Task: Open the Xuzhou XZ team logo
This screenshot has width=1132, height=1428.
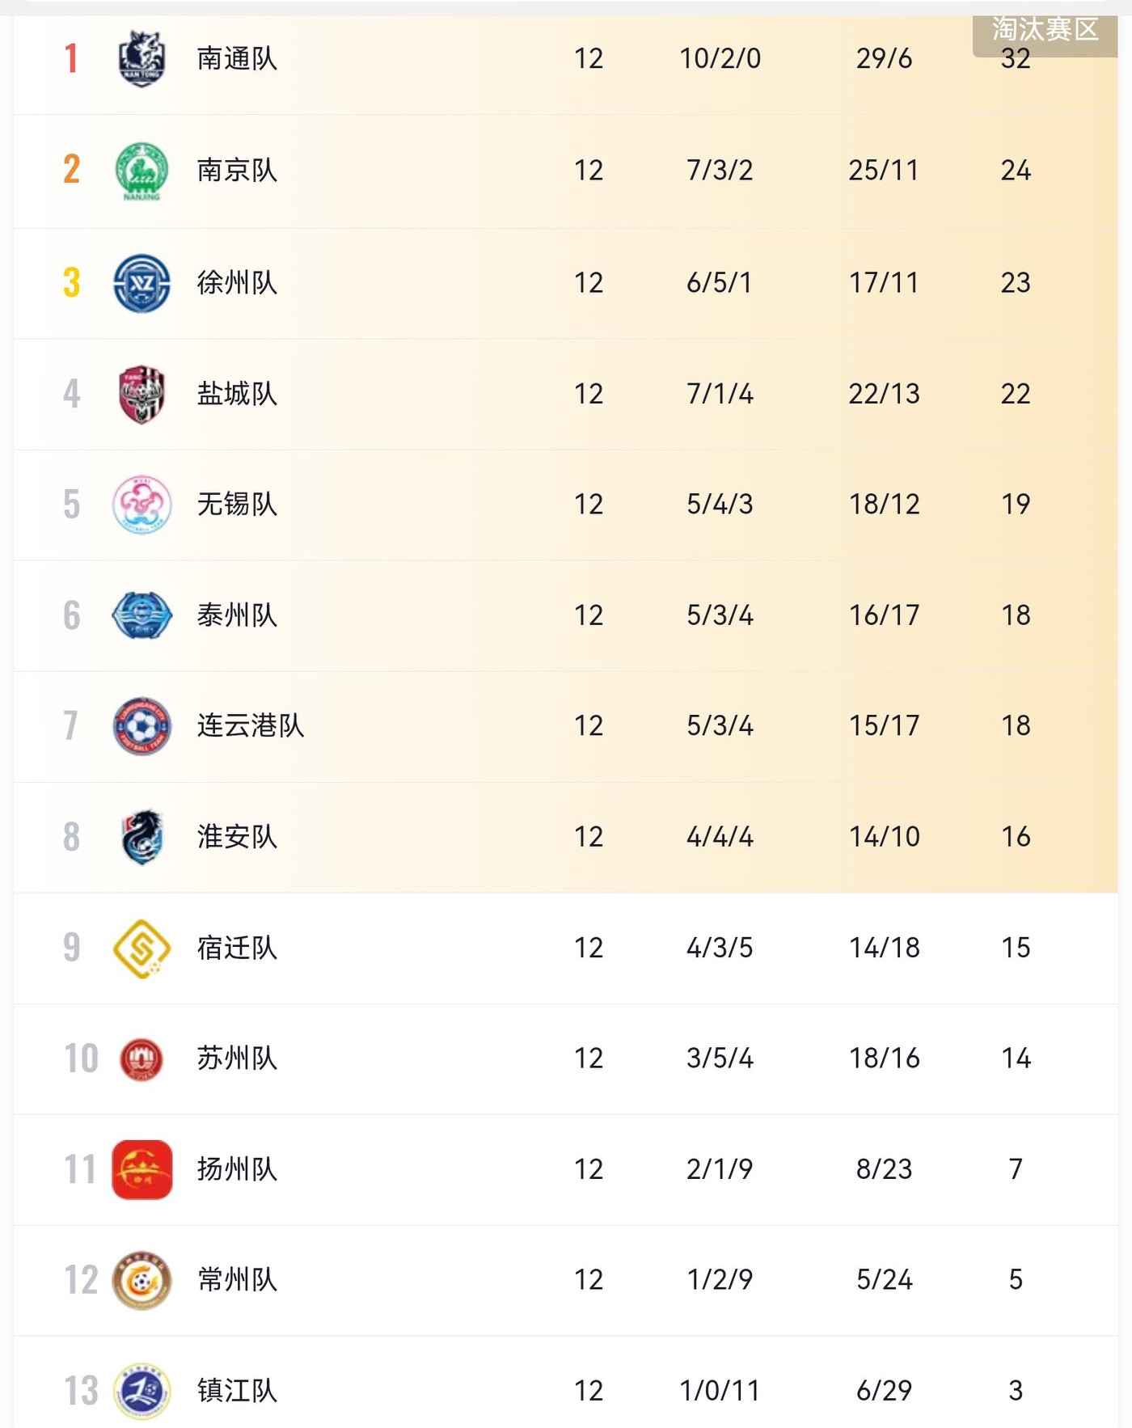Action: [141, 283]
